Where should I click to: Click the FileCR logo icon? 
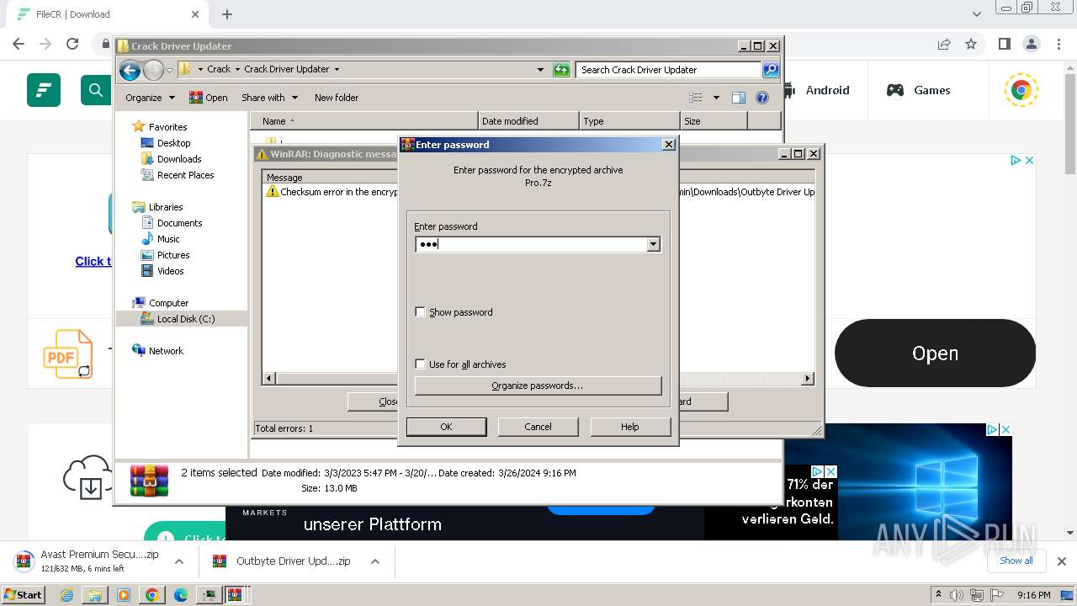tap(44, 90)
